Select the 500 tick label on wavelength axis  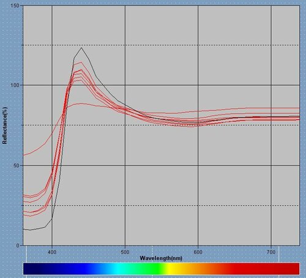(x=125, y=252)
